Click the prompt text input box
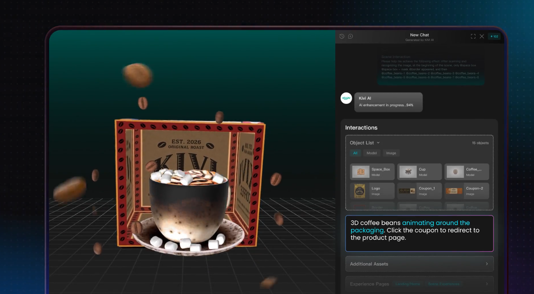Viewport: 534px width, 294px height. point(419,233)
